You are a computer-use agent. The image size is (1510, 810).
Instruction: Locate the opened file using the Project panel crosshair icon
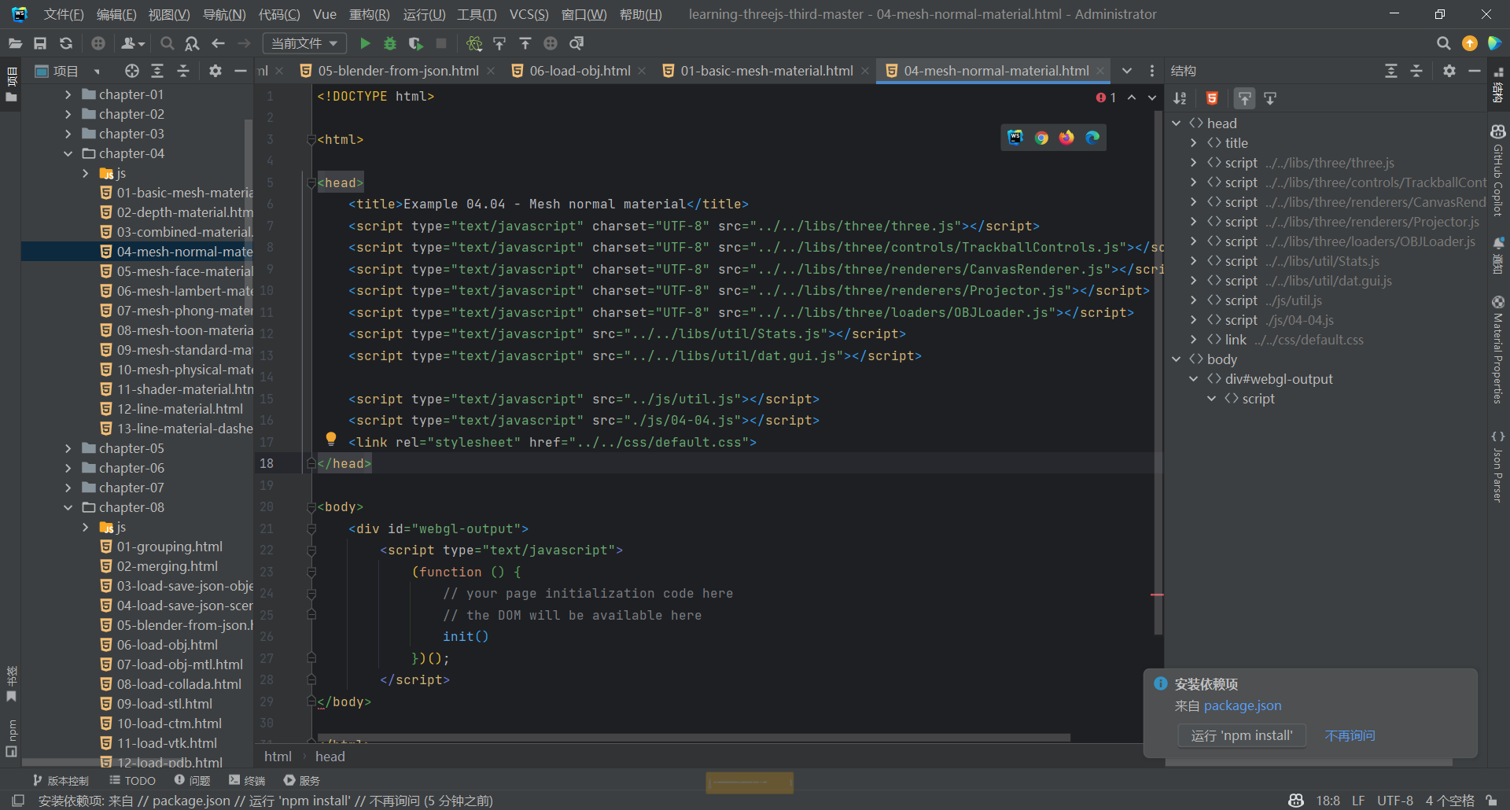132,71
